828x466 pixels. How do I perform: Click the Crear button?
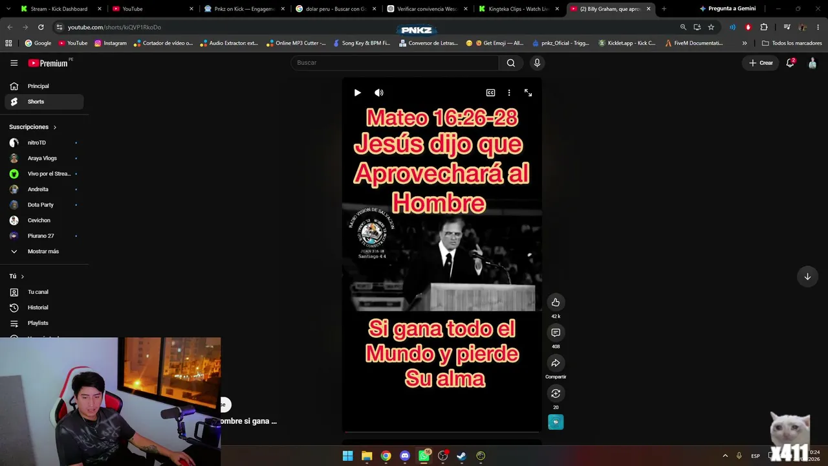(x=761, y=63)
